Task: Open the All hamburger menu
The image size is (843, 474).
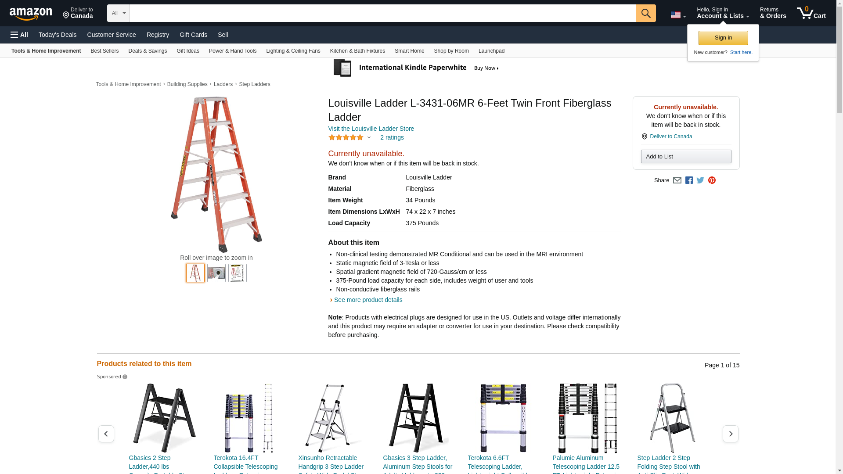Action: coord(19,35)
